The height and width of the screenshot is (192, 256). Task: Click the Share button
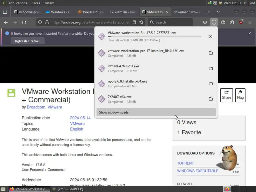tap(226, 95)
